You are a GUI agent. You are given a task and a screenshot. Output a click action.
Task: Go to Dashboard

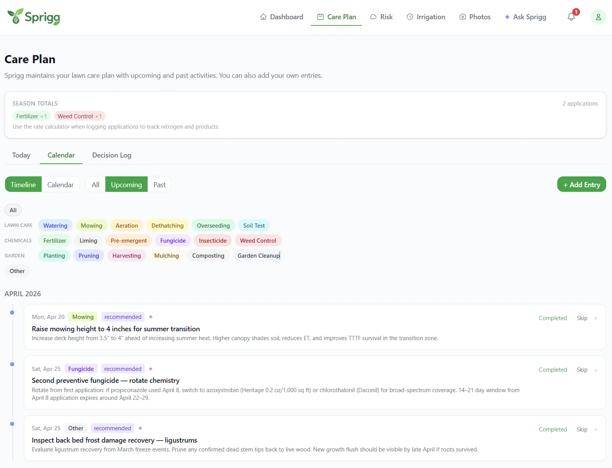click(x=282, y=17)
